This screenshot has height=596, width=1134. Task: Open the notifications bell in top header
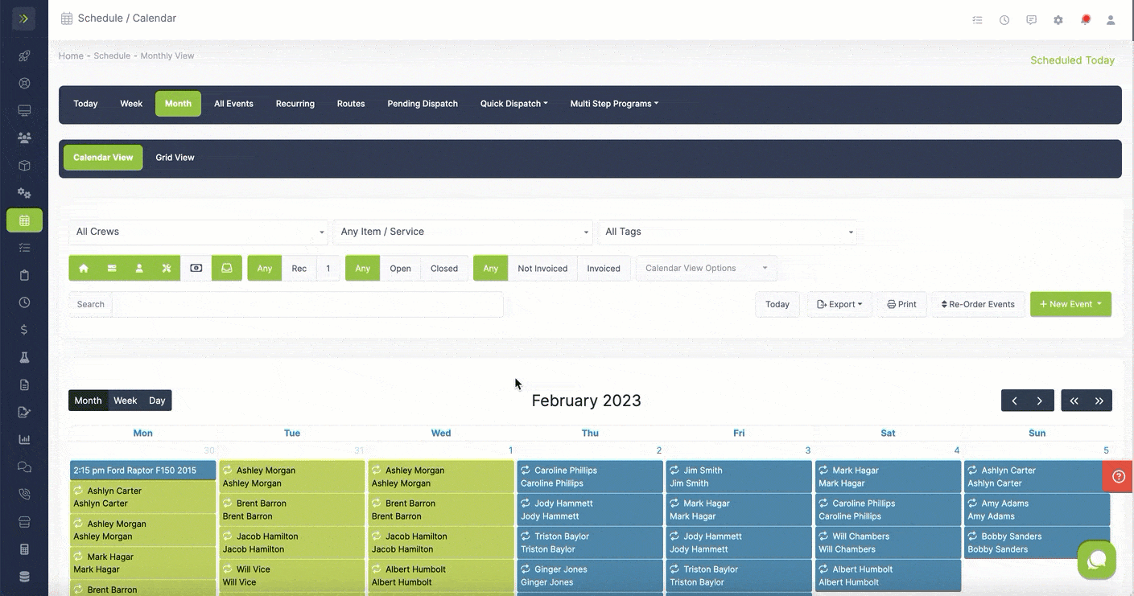[1086, 20]
